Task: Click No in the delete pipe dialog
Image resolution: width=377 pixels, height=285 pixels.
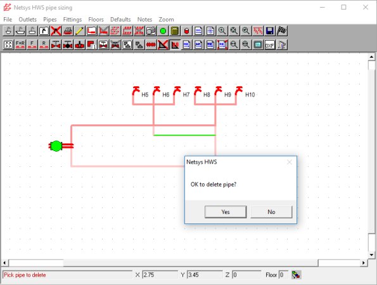Action: [x=271, y=212]
